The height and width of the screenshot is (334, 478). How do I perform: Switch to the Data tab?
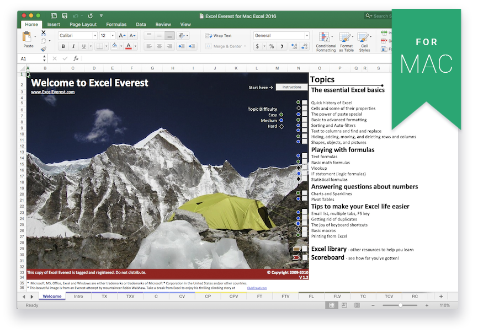[x=141, y=24]
